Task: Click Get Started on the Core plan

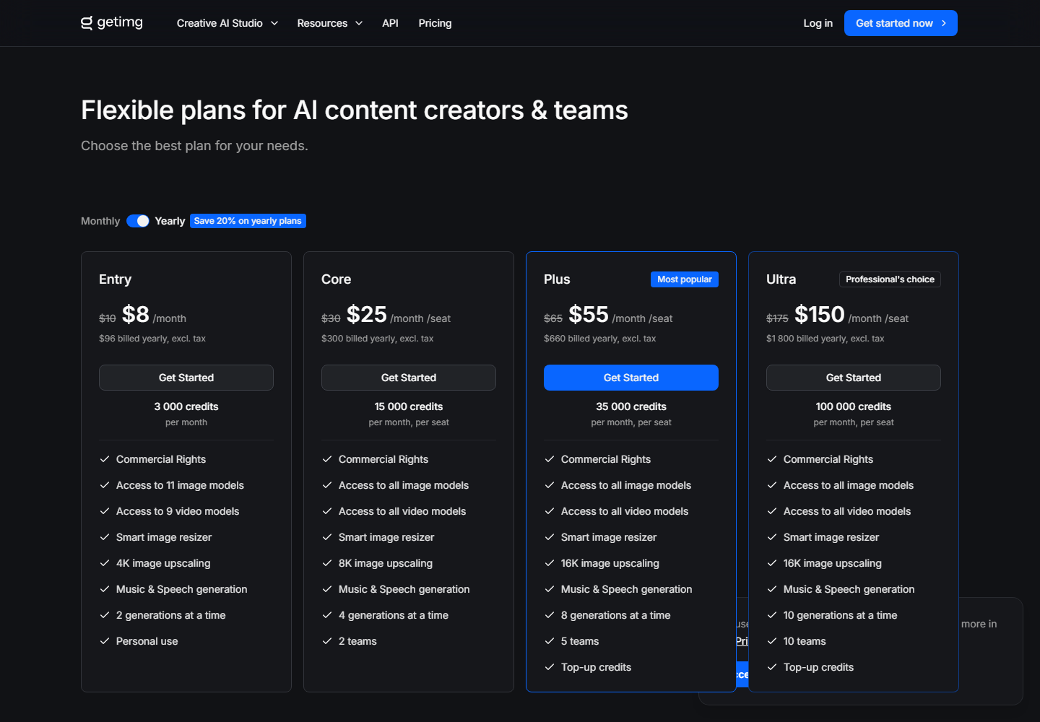Action: [x=409, y=378]
